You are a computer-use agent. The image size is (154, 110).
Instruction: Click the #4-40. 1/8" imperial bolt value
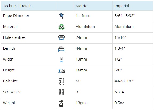tap(124, 81)
